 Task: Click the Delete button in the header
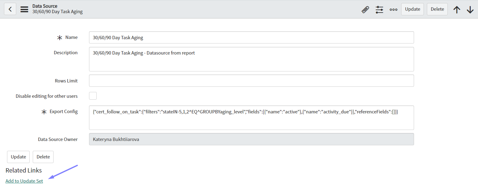coord(437,9)
